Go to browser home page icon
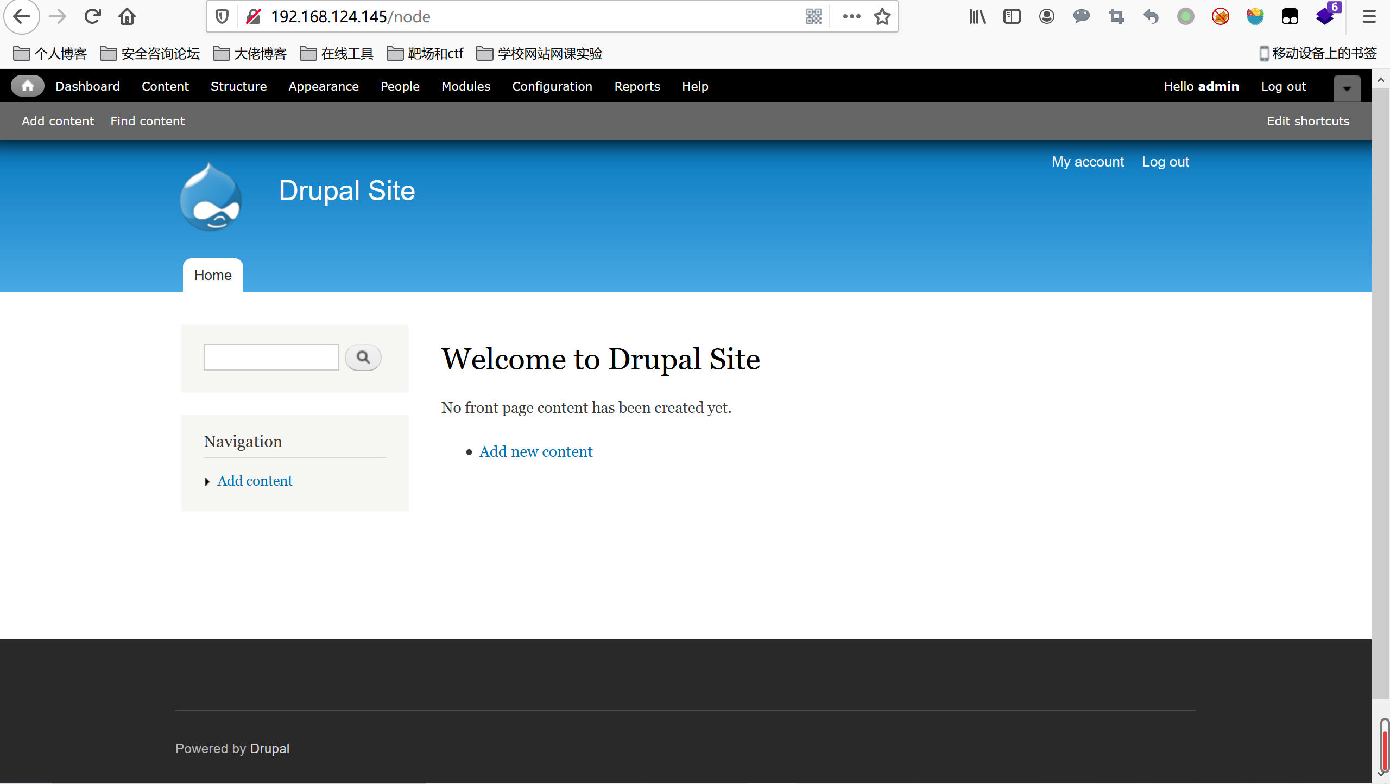 pos(127,17)
